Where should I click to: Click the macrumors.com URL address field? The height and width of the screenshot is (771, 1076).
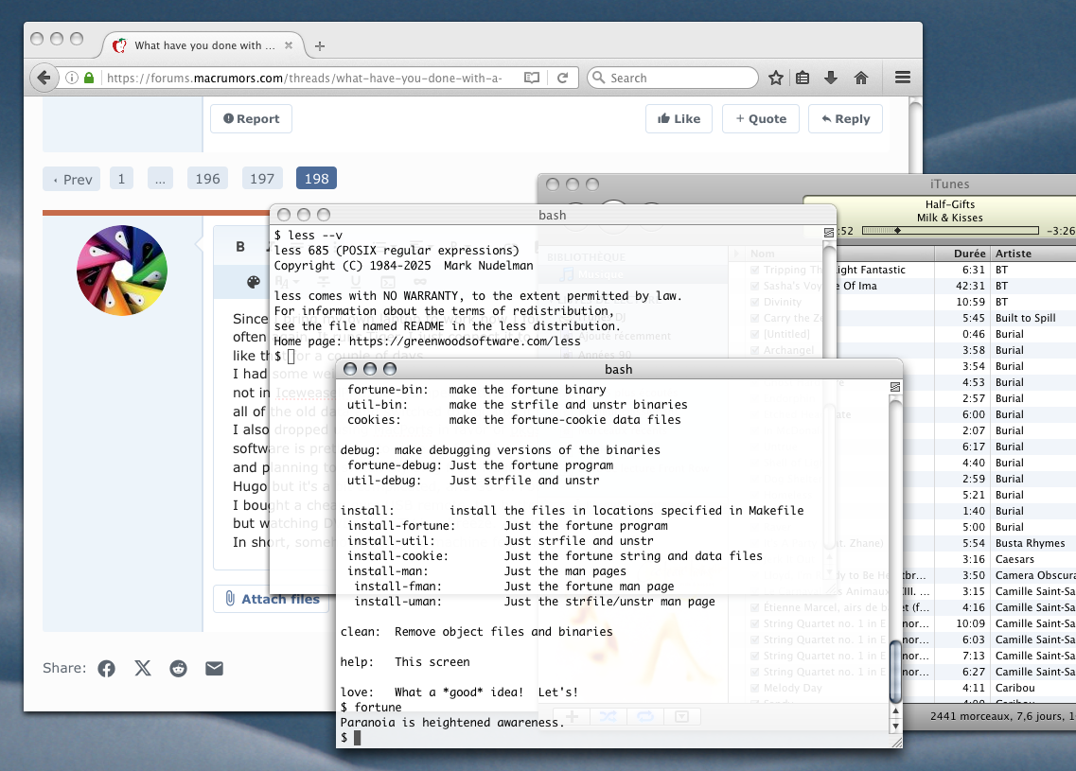(306, 78)
